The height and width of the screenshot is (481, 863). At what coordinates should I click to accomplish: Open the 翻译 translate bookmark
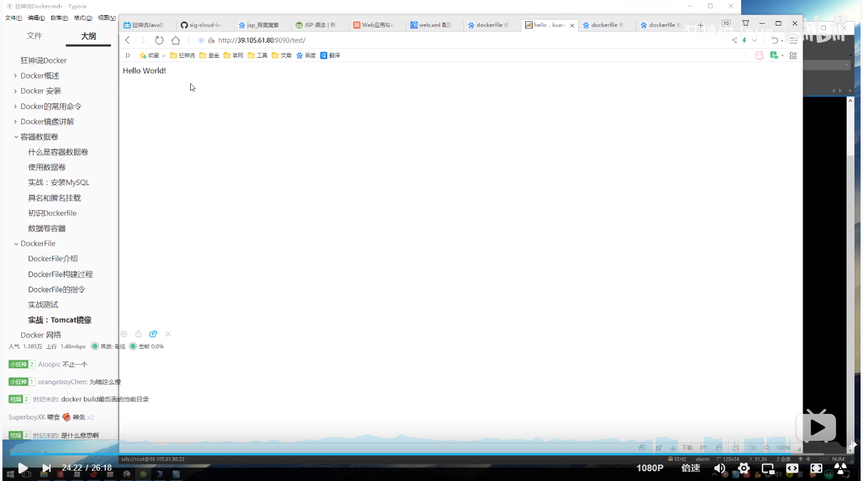330,55
